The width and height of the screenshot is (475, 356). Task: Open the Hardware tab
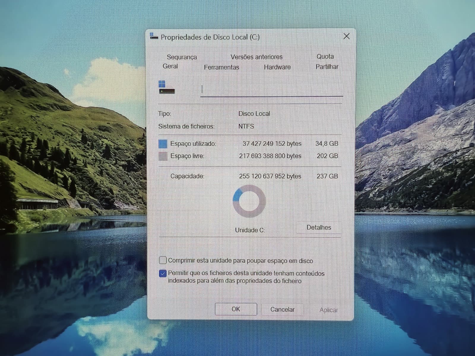[x=277, y=67]
